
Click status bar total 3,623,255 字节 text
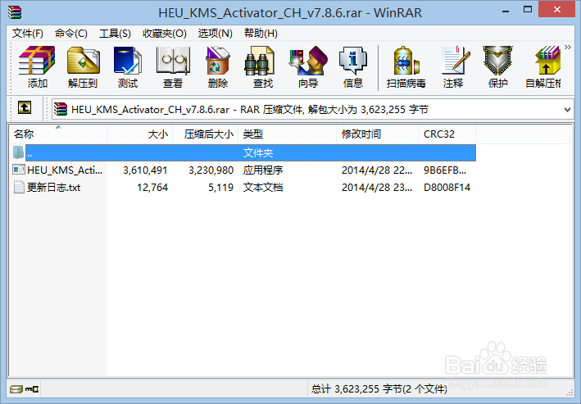coord(379,388)
